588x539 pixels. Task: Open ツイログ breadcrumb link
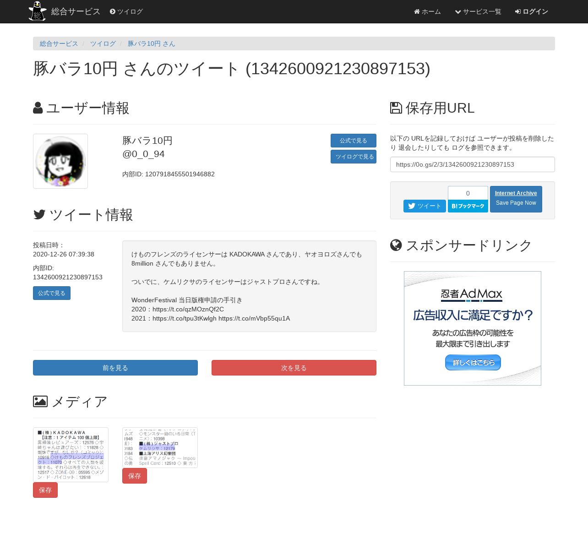pyautogui.click(x=103, y=44)
